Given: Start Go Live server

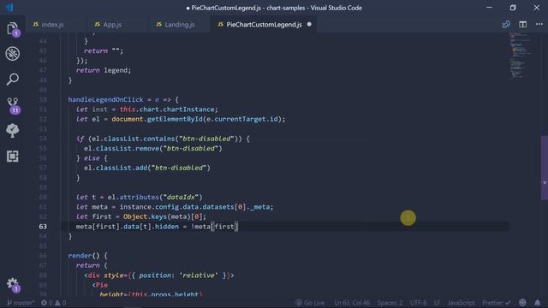Looking at the screenshot, I should click(310, 303).
